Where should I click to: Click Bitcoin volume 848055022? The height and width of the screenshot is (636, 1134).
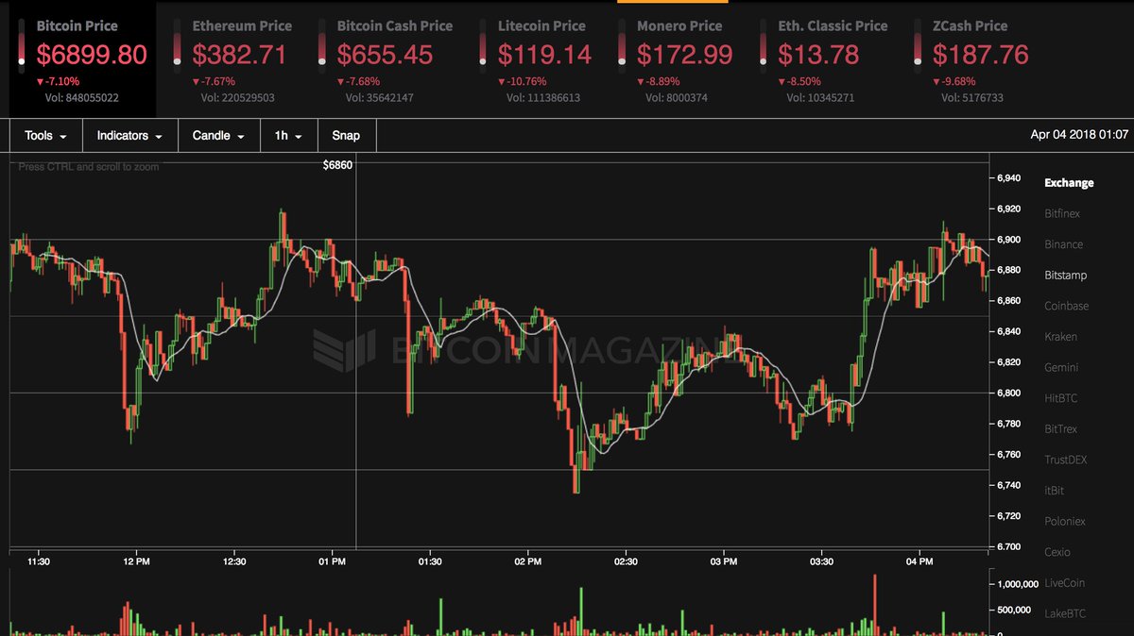coord(82,97)
